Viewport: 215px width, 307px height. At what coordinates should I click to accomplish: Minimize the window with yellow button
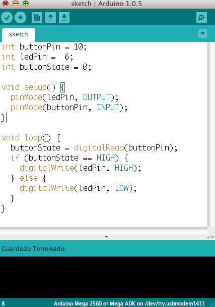tap(16, 4)
